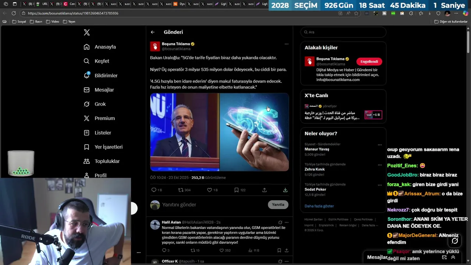Open the post author's avatar
Image resolution: width=471 pixels, height=265 pixels.
(x=155, y=46)
